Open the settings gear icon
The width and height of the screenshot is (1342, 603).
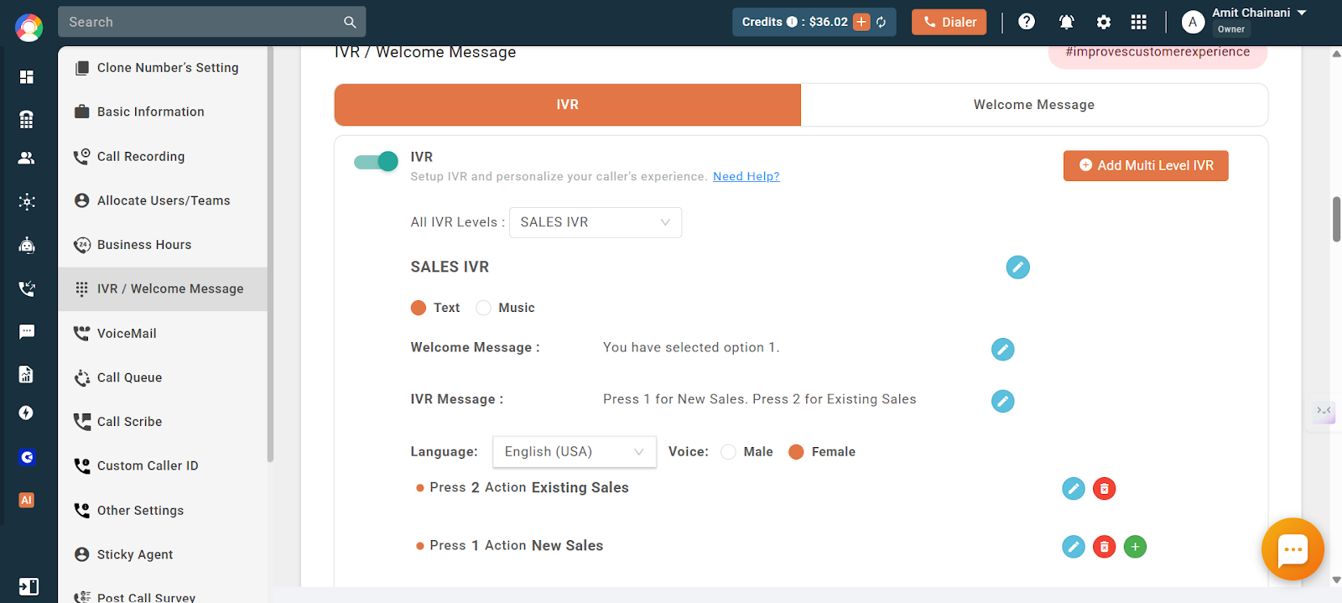pos(1104,23)
